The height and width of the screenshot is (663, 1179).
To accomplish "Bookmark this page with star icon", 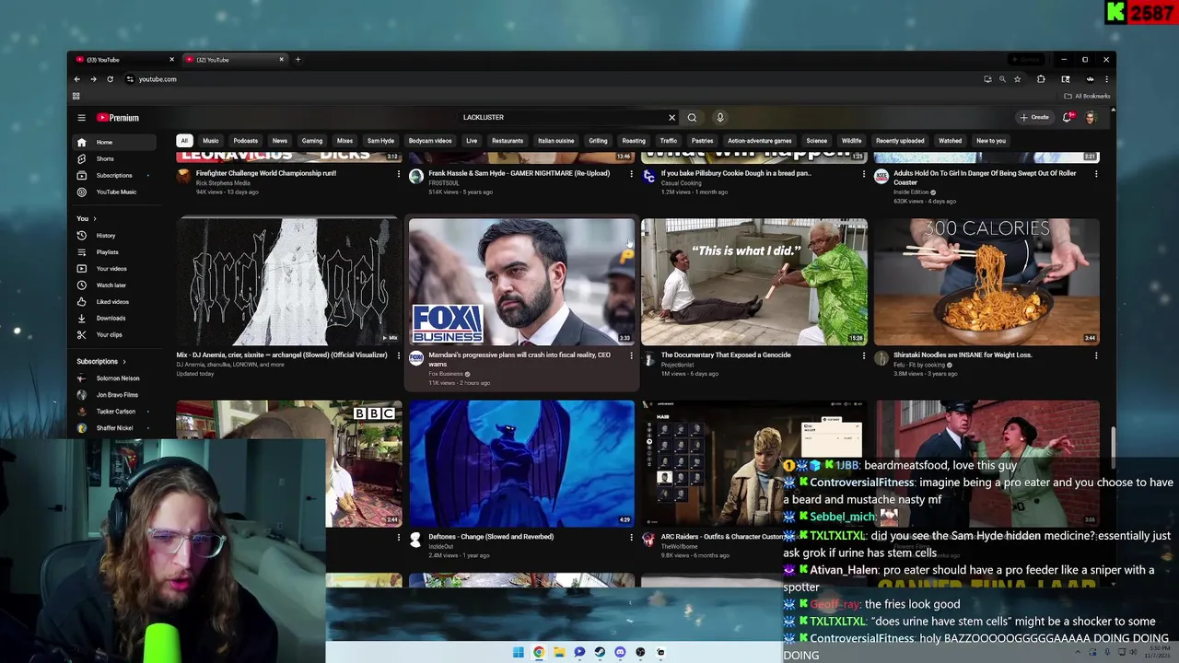I will 1018,79.
